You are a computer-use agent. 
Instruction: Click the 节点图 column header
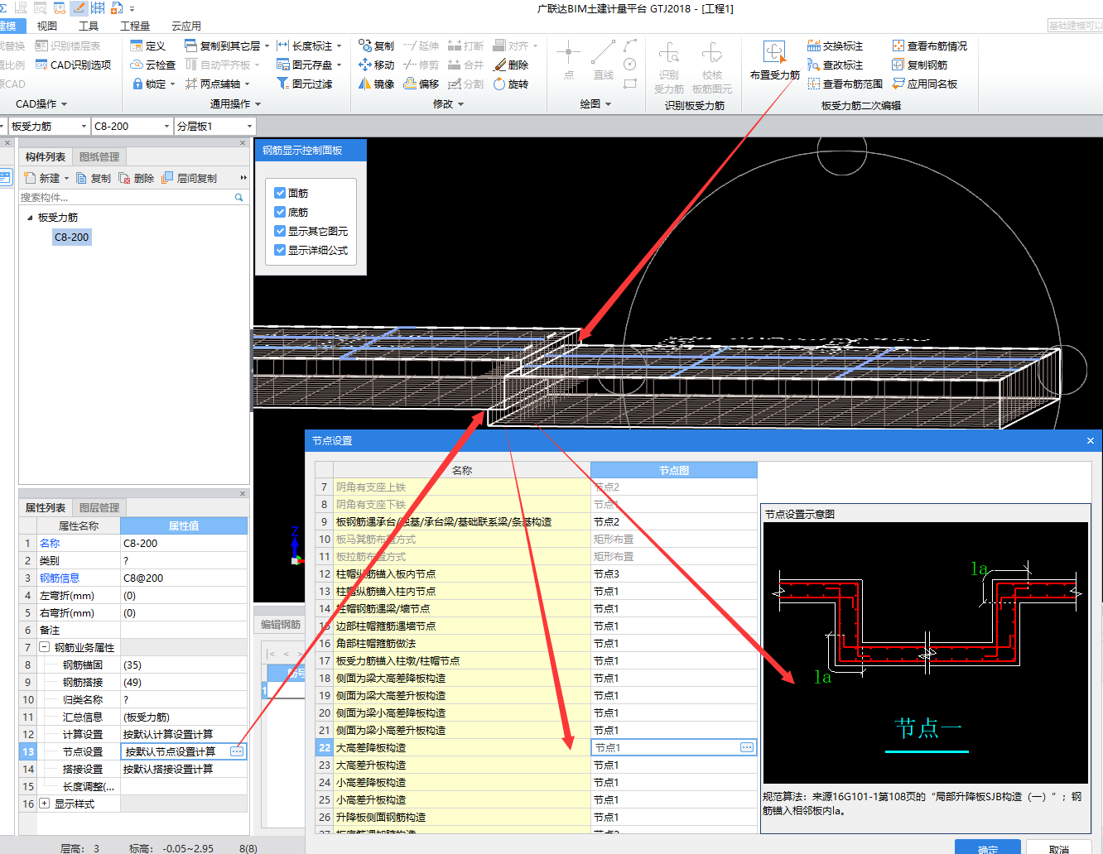click(674, 470)
